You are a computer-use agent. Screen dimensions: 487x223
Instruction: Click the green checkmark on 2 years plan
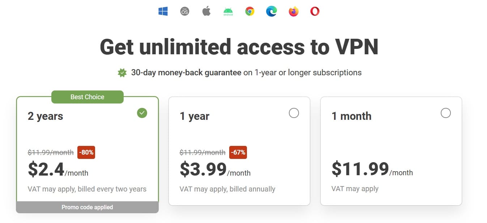tap(142, 113)
